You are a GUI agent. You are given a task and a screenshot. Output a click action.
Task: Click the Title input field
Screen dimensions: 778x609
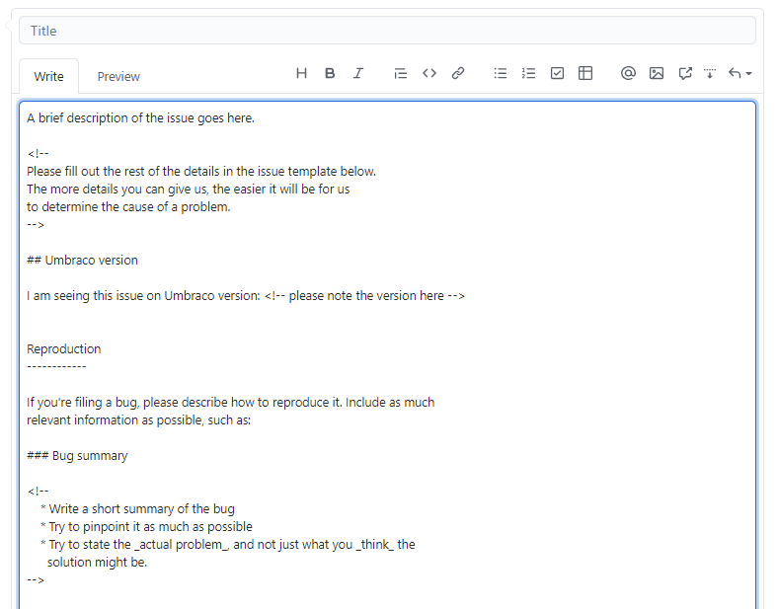(x=387, y=31)
